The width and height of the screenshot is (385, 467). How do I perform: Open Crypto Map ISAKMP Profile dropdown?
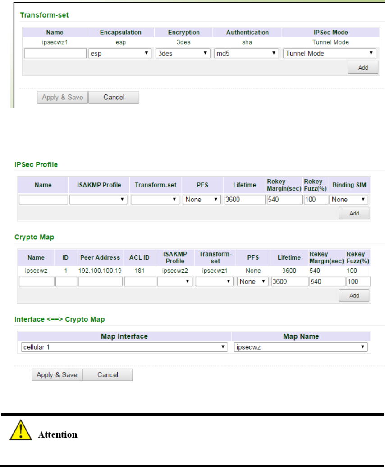174,282
